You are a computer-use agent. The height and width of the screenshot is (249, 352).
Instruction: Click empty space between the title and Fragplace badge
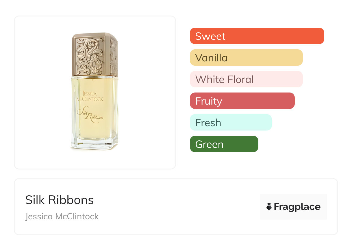click(x=179, y=207)
